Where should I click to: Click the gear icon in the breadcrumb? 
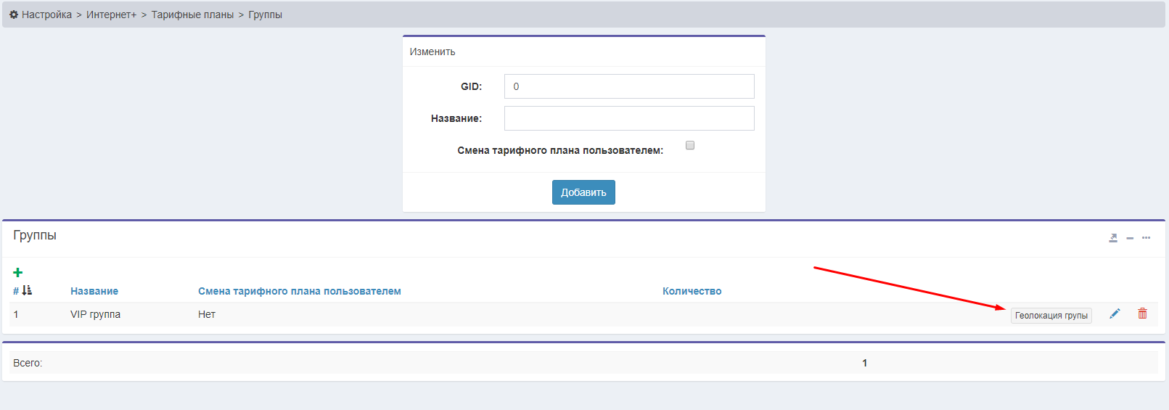(14, 15)
